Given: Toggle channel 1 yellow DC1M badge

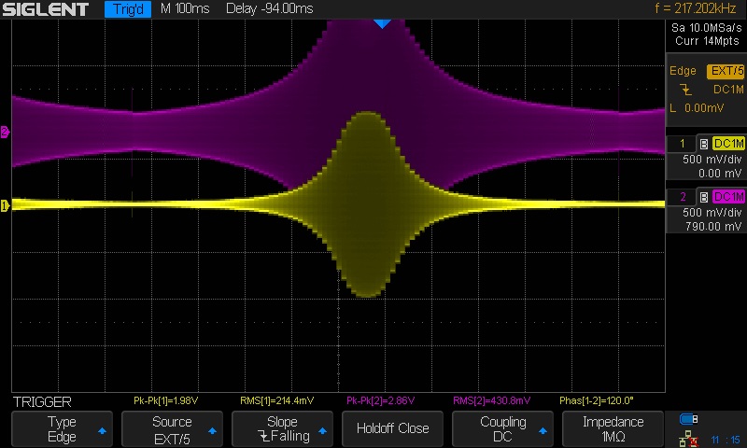Looking at the screenshot, I should coord(728,143).
